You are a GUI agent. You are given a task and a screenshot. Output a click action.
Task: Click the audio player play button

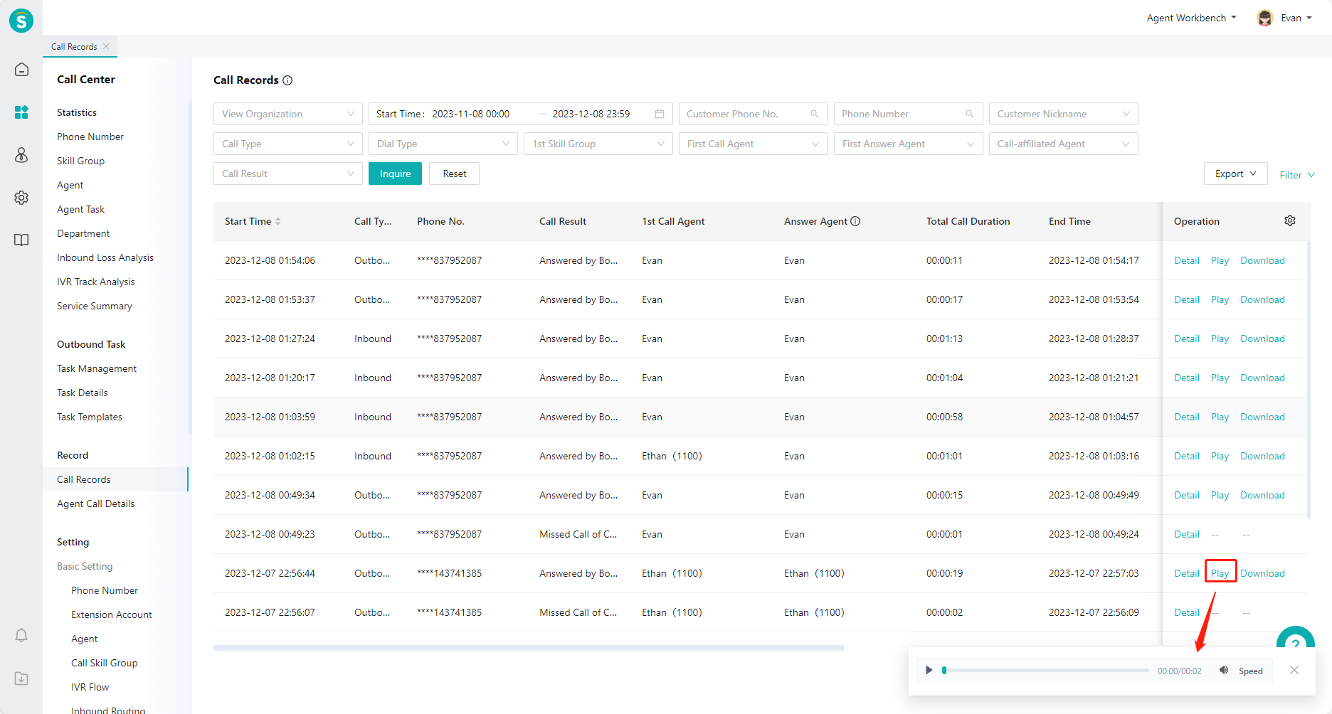[929, 670]
